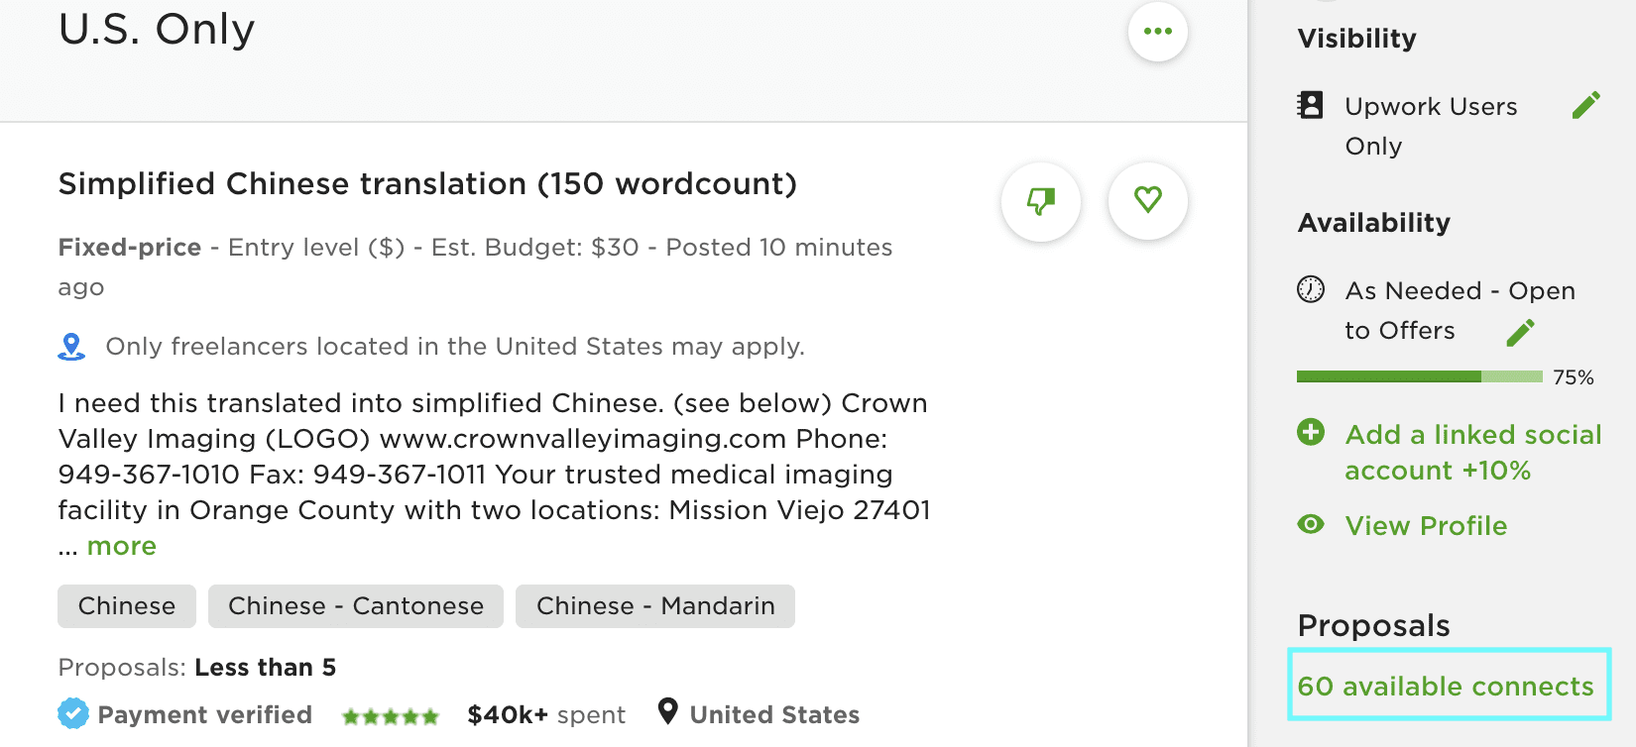
Task: Save the job using the heart icon
Action: point(1147,200)
